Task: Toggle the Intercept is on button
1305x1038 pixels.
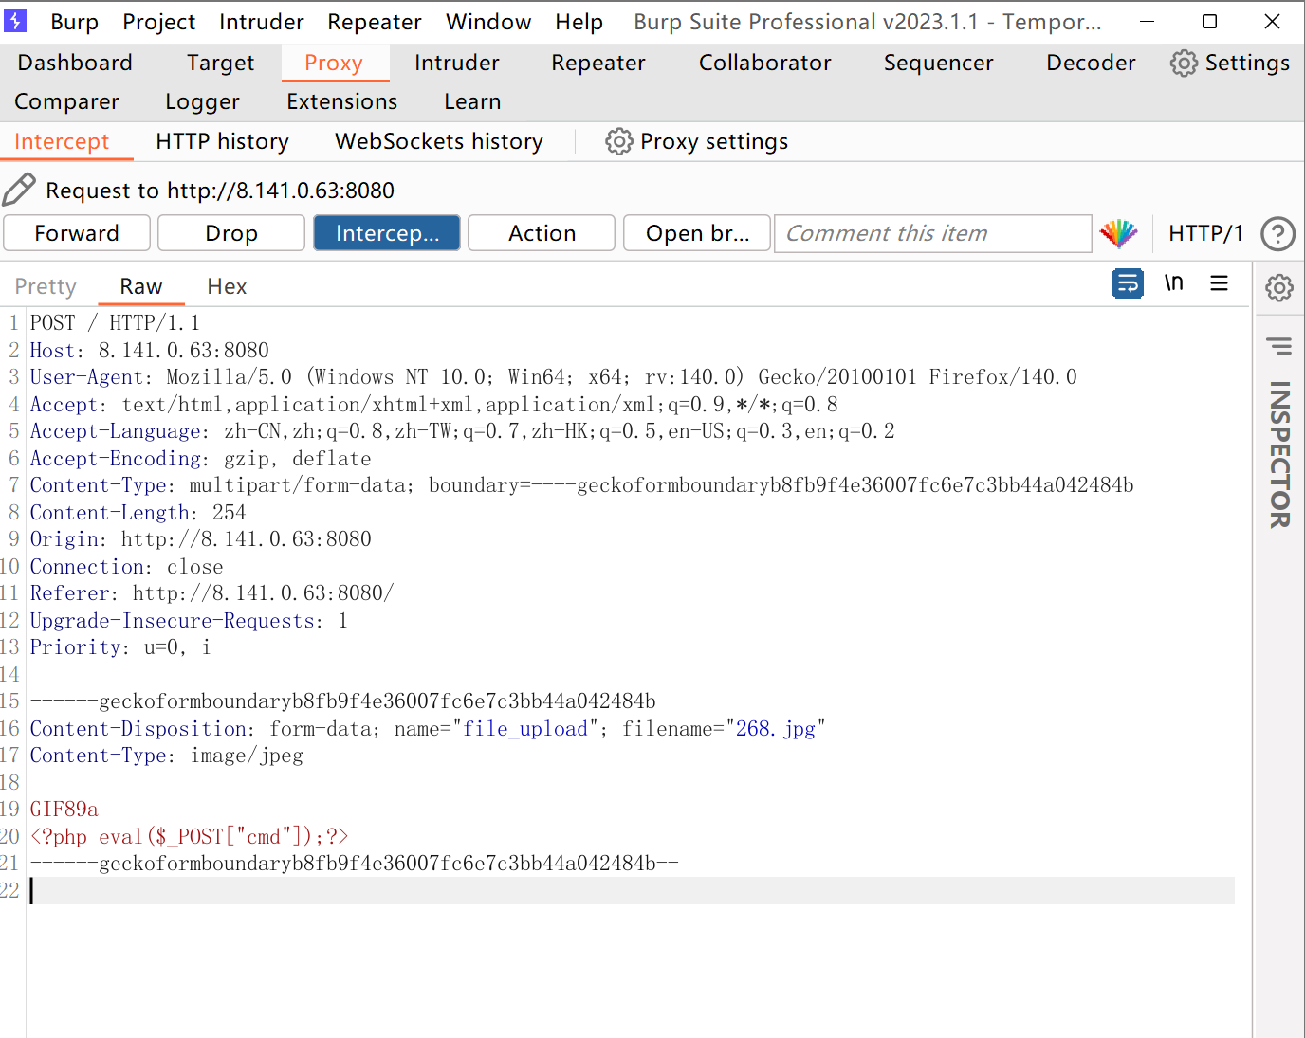Action: 387,233
